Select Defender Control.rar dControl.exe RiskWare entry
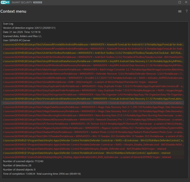Image resolution: width=190 pixels, height=182 pixels. 93,140
